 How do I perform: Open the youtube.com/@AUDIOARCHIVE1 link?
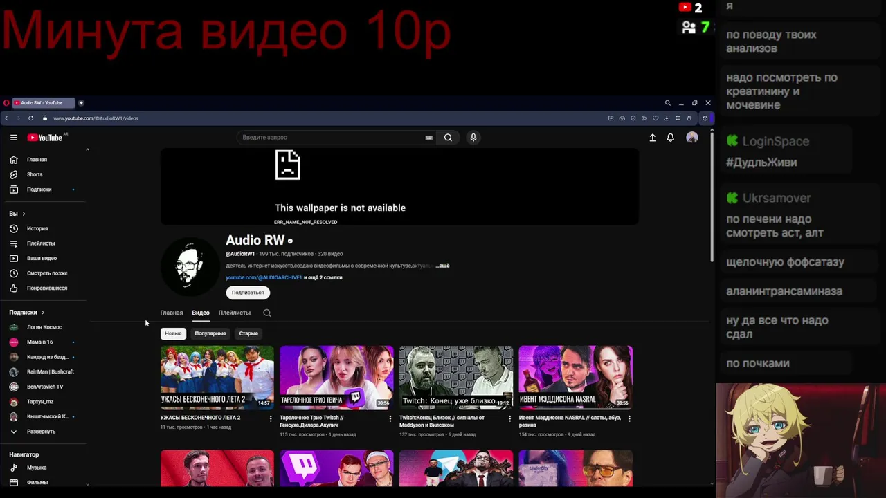pos(264,277)
